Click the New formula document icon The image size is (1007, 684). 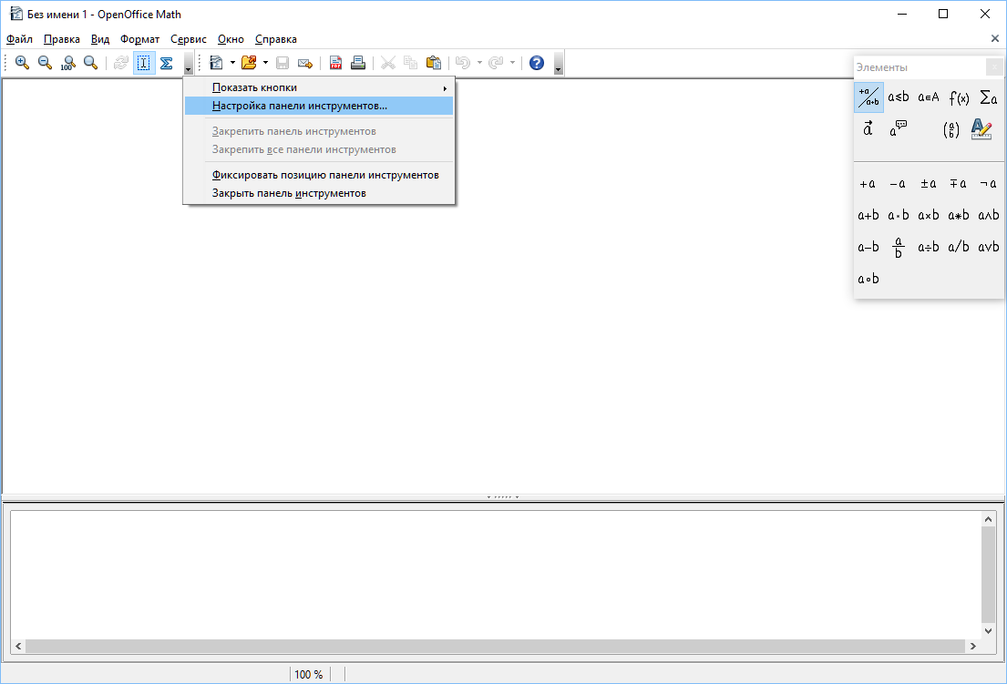pos(216,63)
